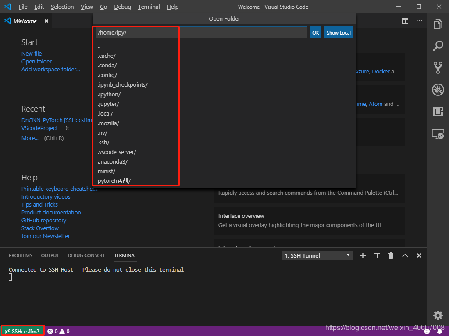Open the Explorer view in activity bar
Image resolution: width=449 pixels, height=336 pixels.
[x=438, y=24]
